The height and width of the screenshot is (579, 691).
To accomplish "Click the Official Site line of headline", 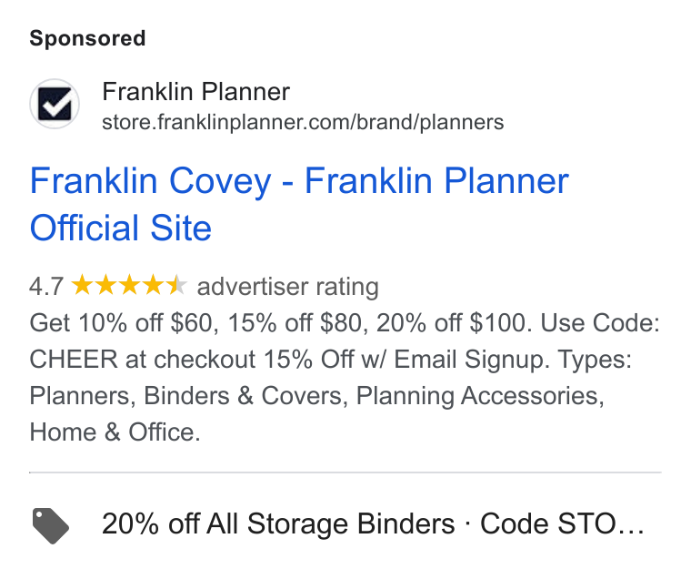I will coord(120,228).
